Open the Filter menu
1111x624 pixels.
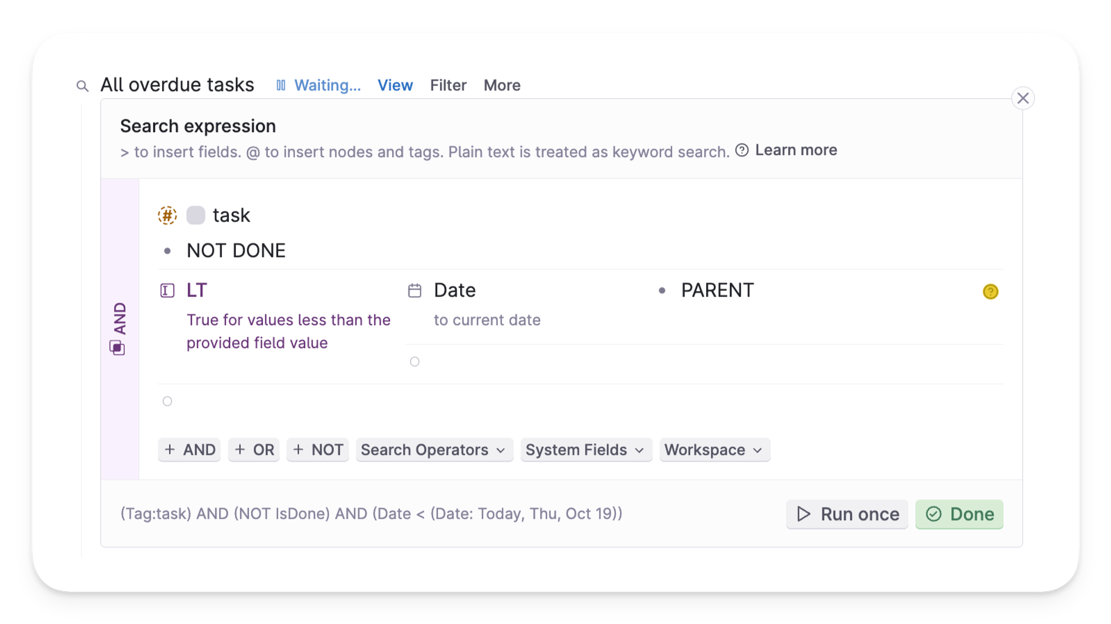coord(448,85)
